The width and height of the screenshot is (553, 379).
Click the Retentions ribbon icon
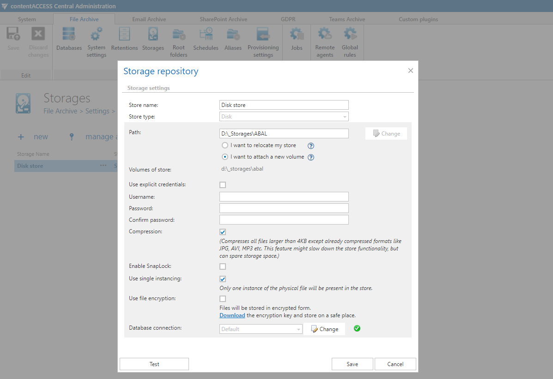pyautogui.click(x=124, y=39)
